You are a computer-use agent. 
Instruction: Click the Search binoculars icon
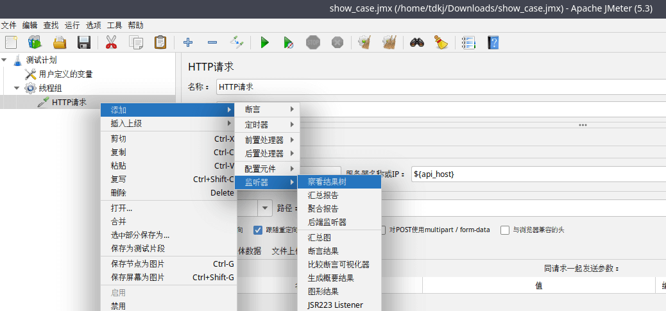click(x=416, y=42)
